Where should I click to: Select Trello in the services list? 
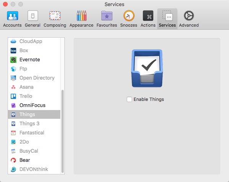pyautogui.click(x=34, y=96)
